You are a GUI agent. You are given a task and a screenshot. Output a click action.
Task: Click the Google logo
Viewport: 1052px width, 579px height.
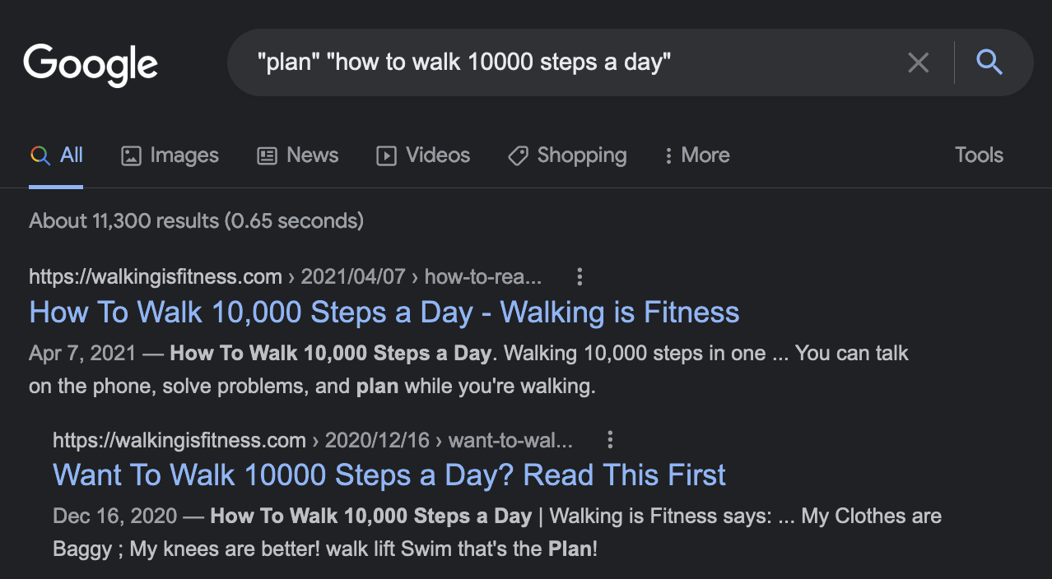91,64
